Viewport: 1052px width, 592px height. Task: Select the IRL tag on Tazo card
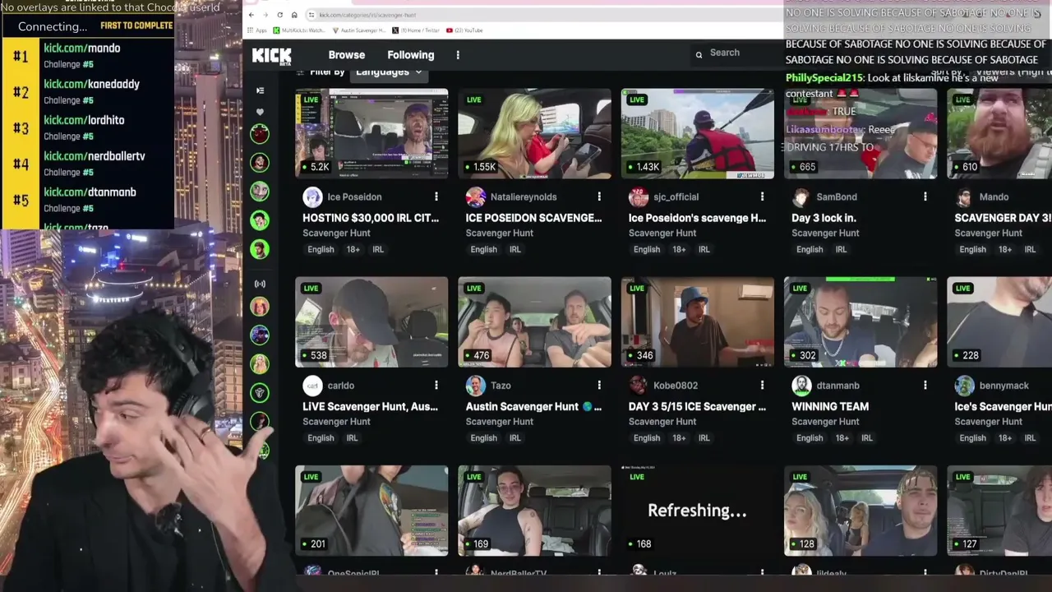[514, 437]
